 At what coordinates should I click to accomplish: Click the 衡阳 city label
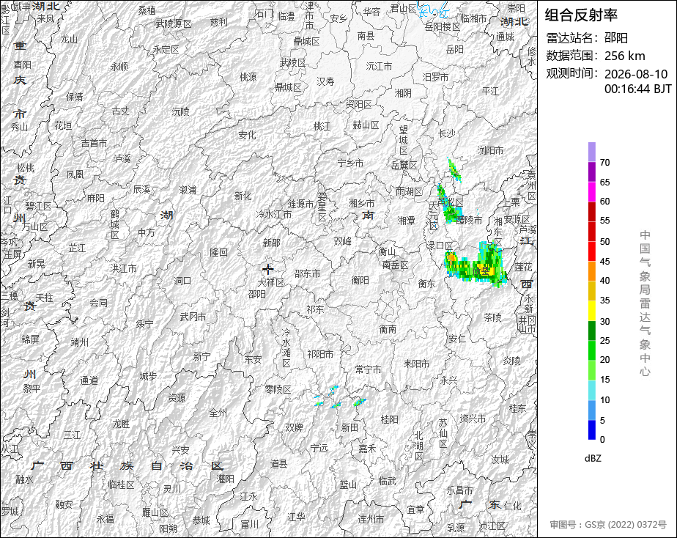tap(360, 280)
